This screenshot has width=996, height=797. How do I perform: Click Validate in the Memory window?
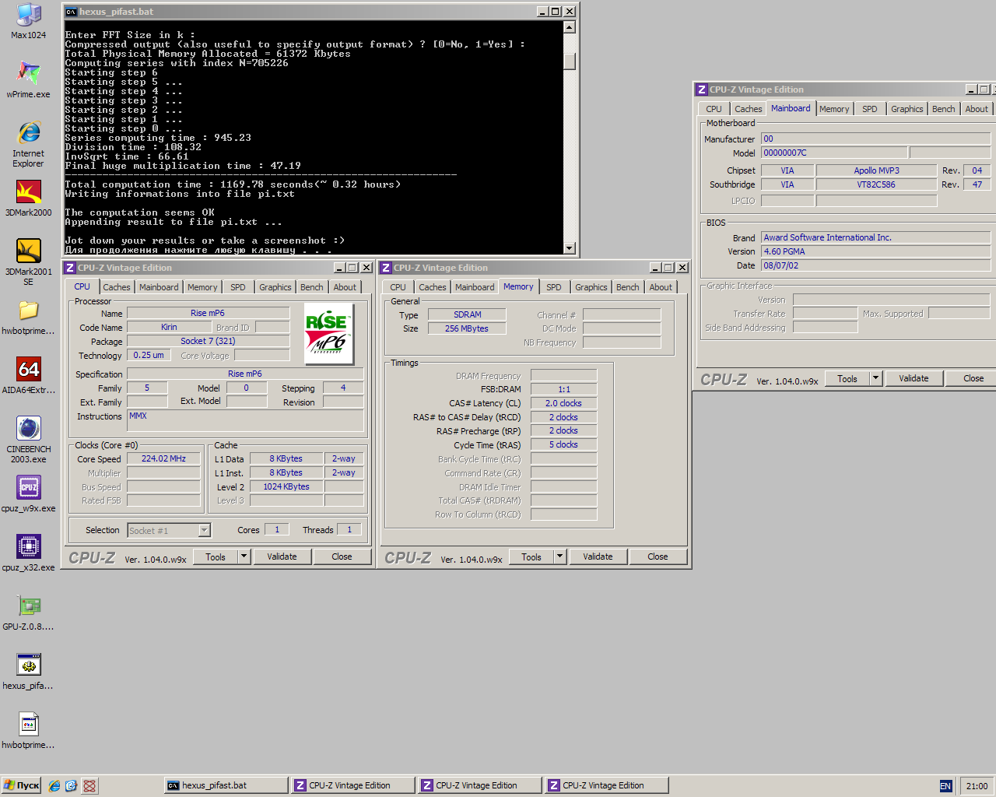coord(598,556)
